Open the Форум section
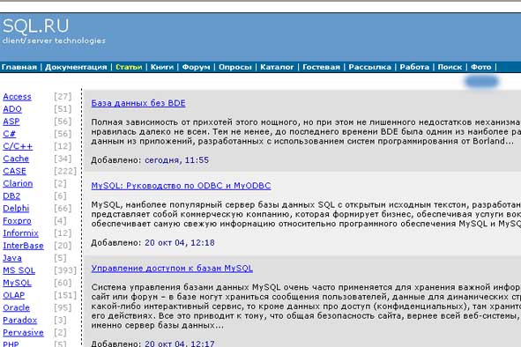This screenshot has width=521, height=347. click(196, 67)
